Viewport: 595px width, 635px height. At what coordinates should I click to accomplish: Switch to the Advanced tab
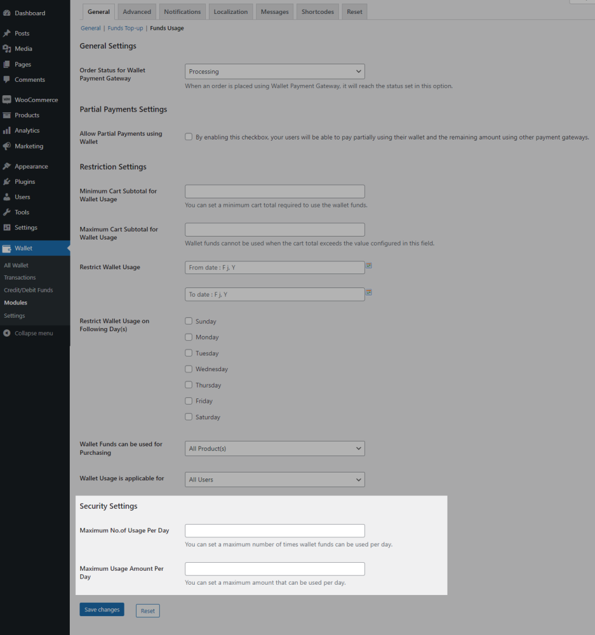point(137,12)
